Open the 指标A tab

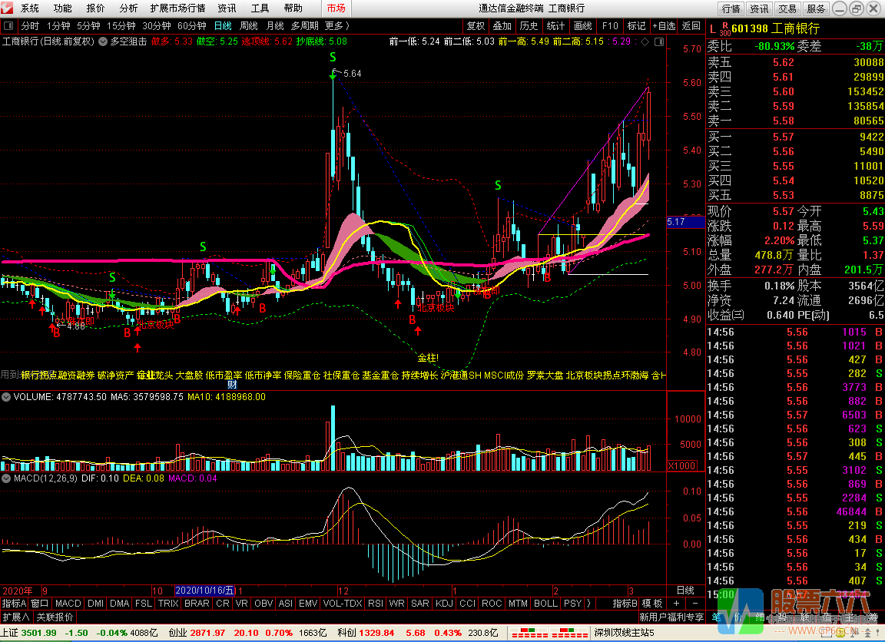pyautogui.click(x=14, y=603)
